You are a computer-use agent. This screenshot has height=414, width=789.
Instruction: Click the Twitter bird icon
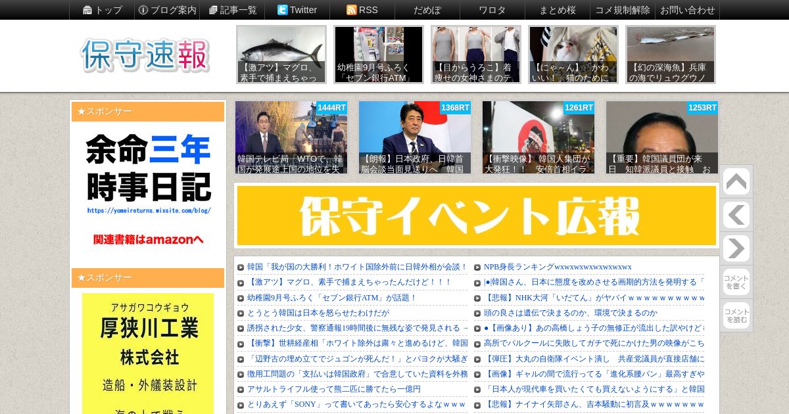(282, 10)
